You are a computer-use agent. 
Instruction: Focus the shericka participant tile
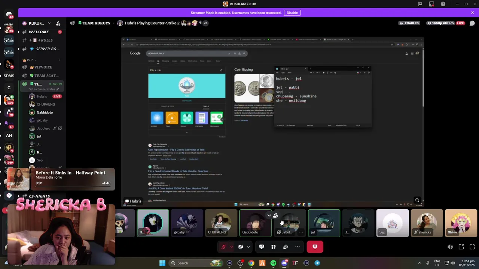(427, 223)
